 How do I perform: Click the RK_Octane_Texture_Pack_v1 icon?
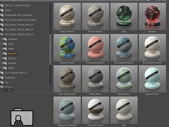coord(2,25)
